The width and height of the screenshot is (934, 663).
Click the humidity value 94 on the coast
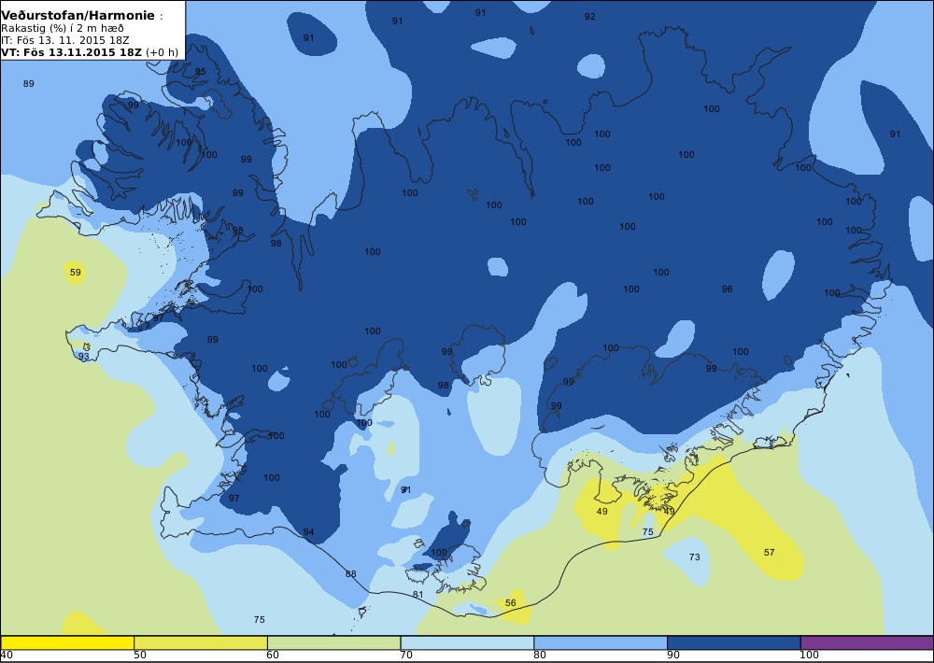pyautogui.click(x=308, y=532)
